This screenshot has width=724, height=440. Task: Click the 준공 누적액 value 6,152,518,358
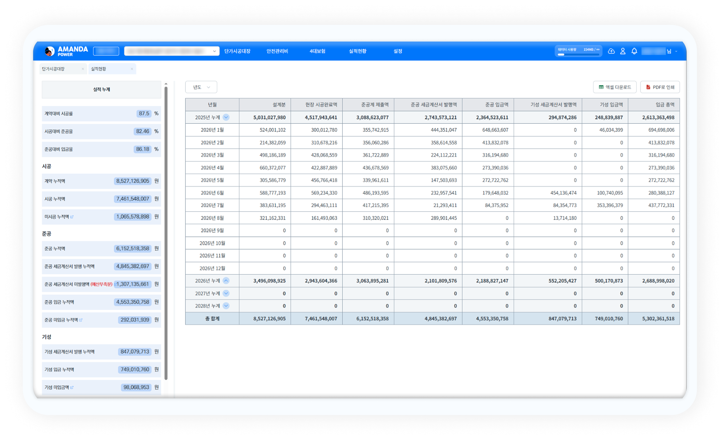point(133,249)
